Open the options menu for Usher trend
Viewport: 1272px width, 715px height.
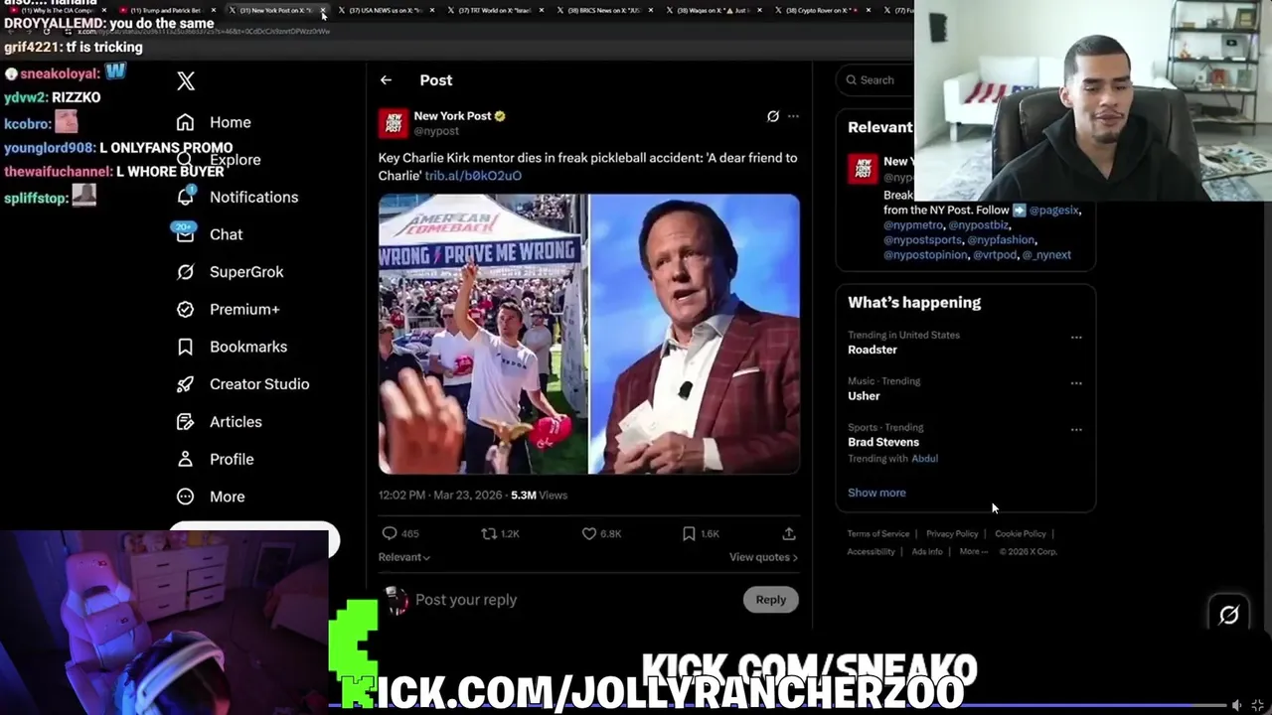coord(1076,383)
